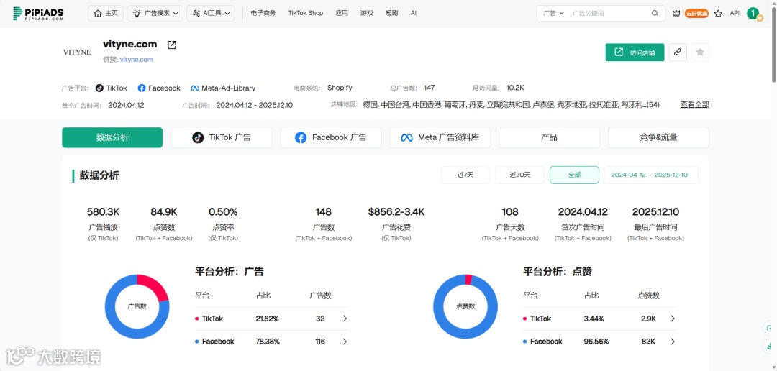Copy link with the chain icon button
The image size is (777, 371).
click(x=678, y=52)
